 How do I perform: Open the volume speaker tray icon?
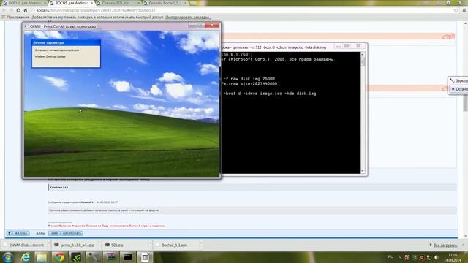click(437, 257)
